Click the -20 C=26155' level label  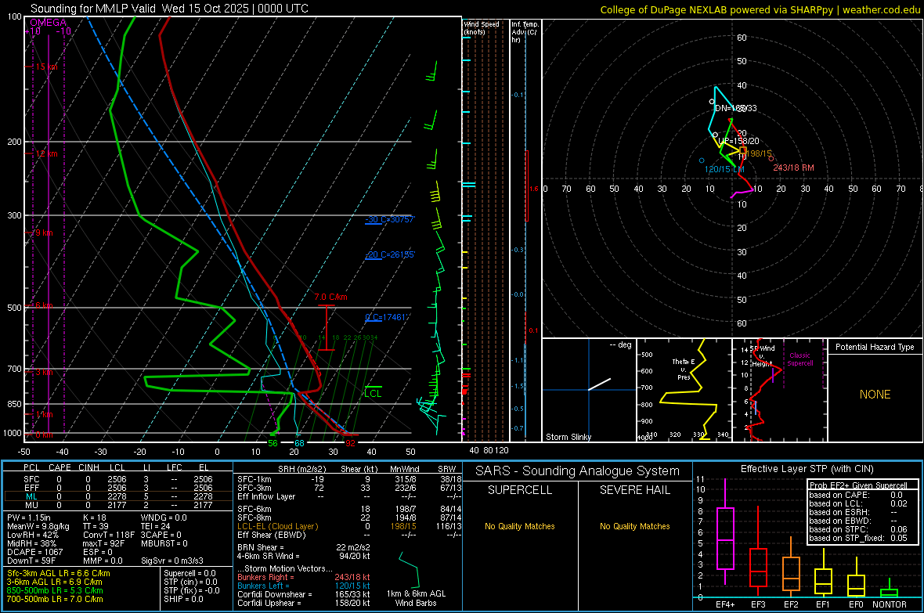pos(390,254)
